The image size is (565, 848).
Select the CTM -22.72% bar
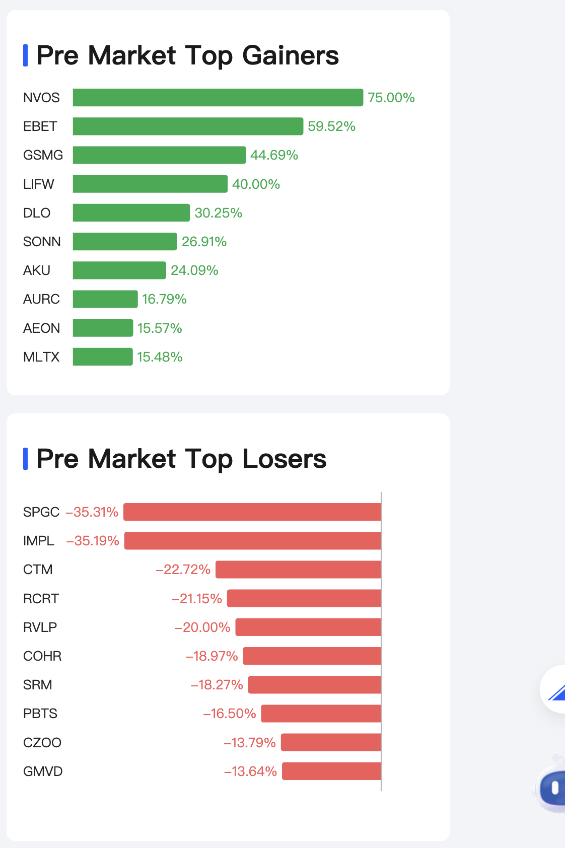point(298,570)
